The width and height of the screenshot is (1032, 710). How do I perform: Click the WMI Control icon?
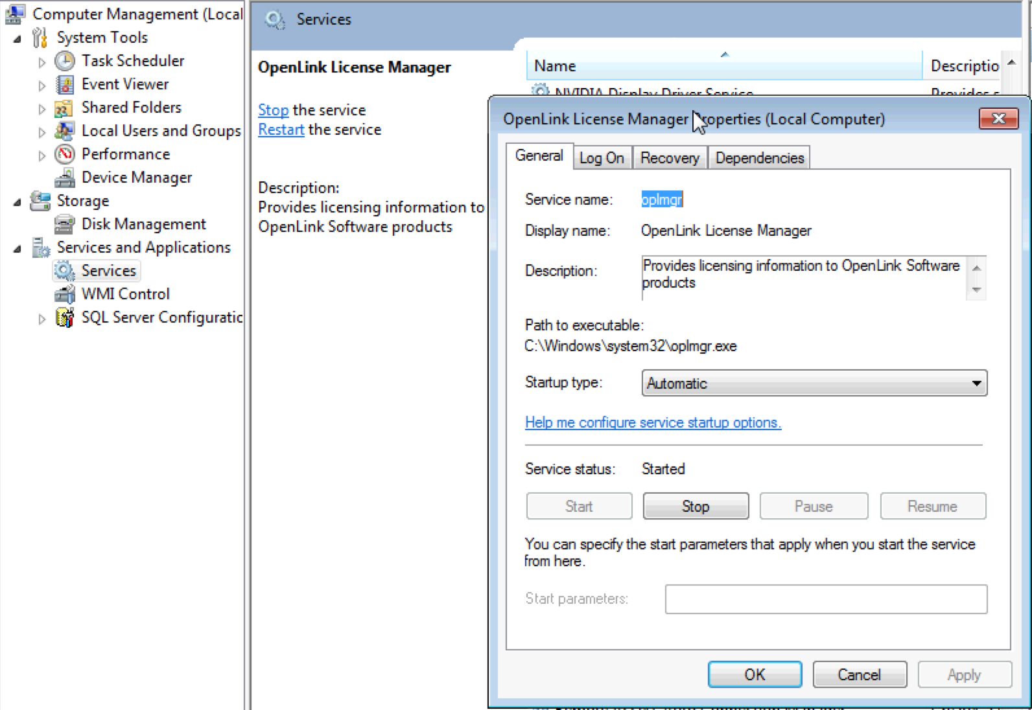tap(64, 294)
